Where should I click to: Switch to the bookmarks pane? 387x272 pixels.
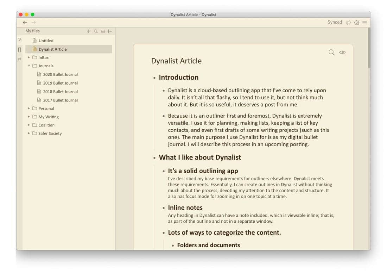(20, 50)
